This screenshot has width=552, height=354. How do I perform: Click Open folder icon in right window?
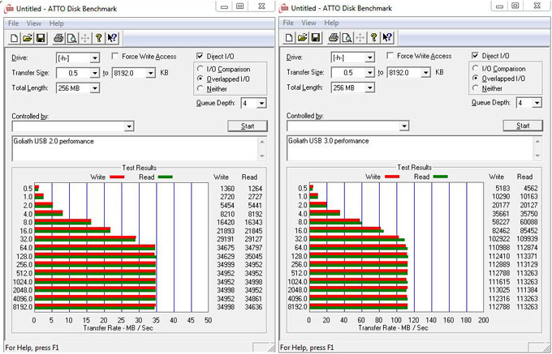click(x=303, y=37)
